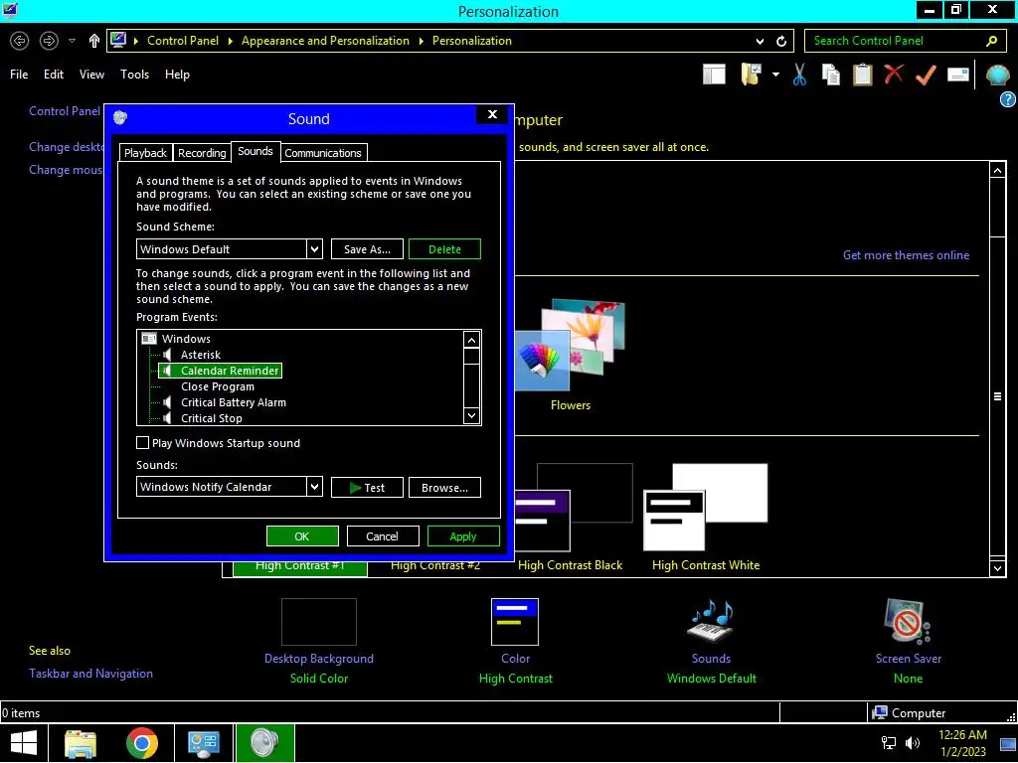
Task: Click the Save As... button
Action: (367, 249)
